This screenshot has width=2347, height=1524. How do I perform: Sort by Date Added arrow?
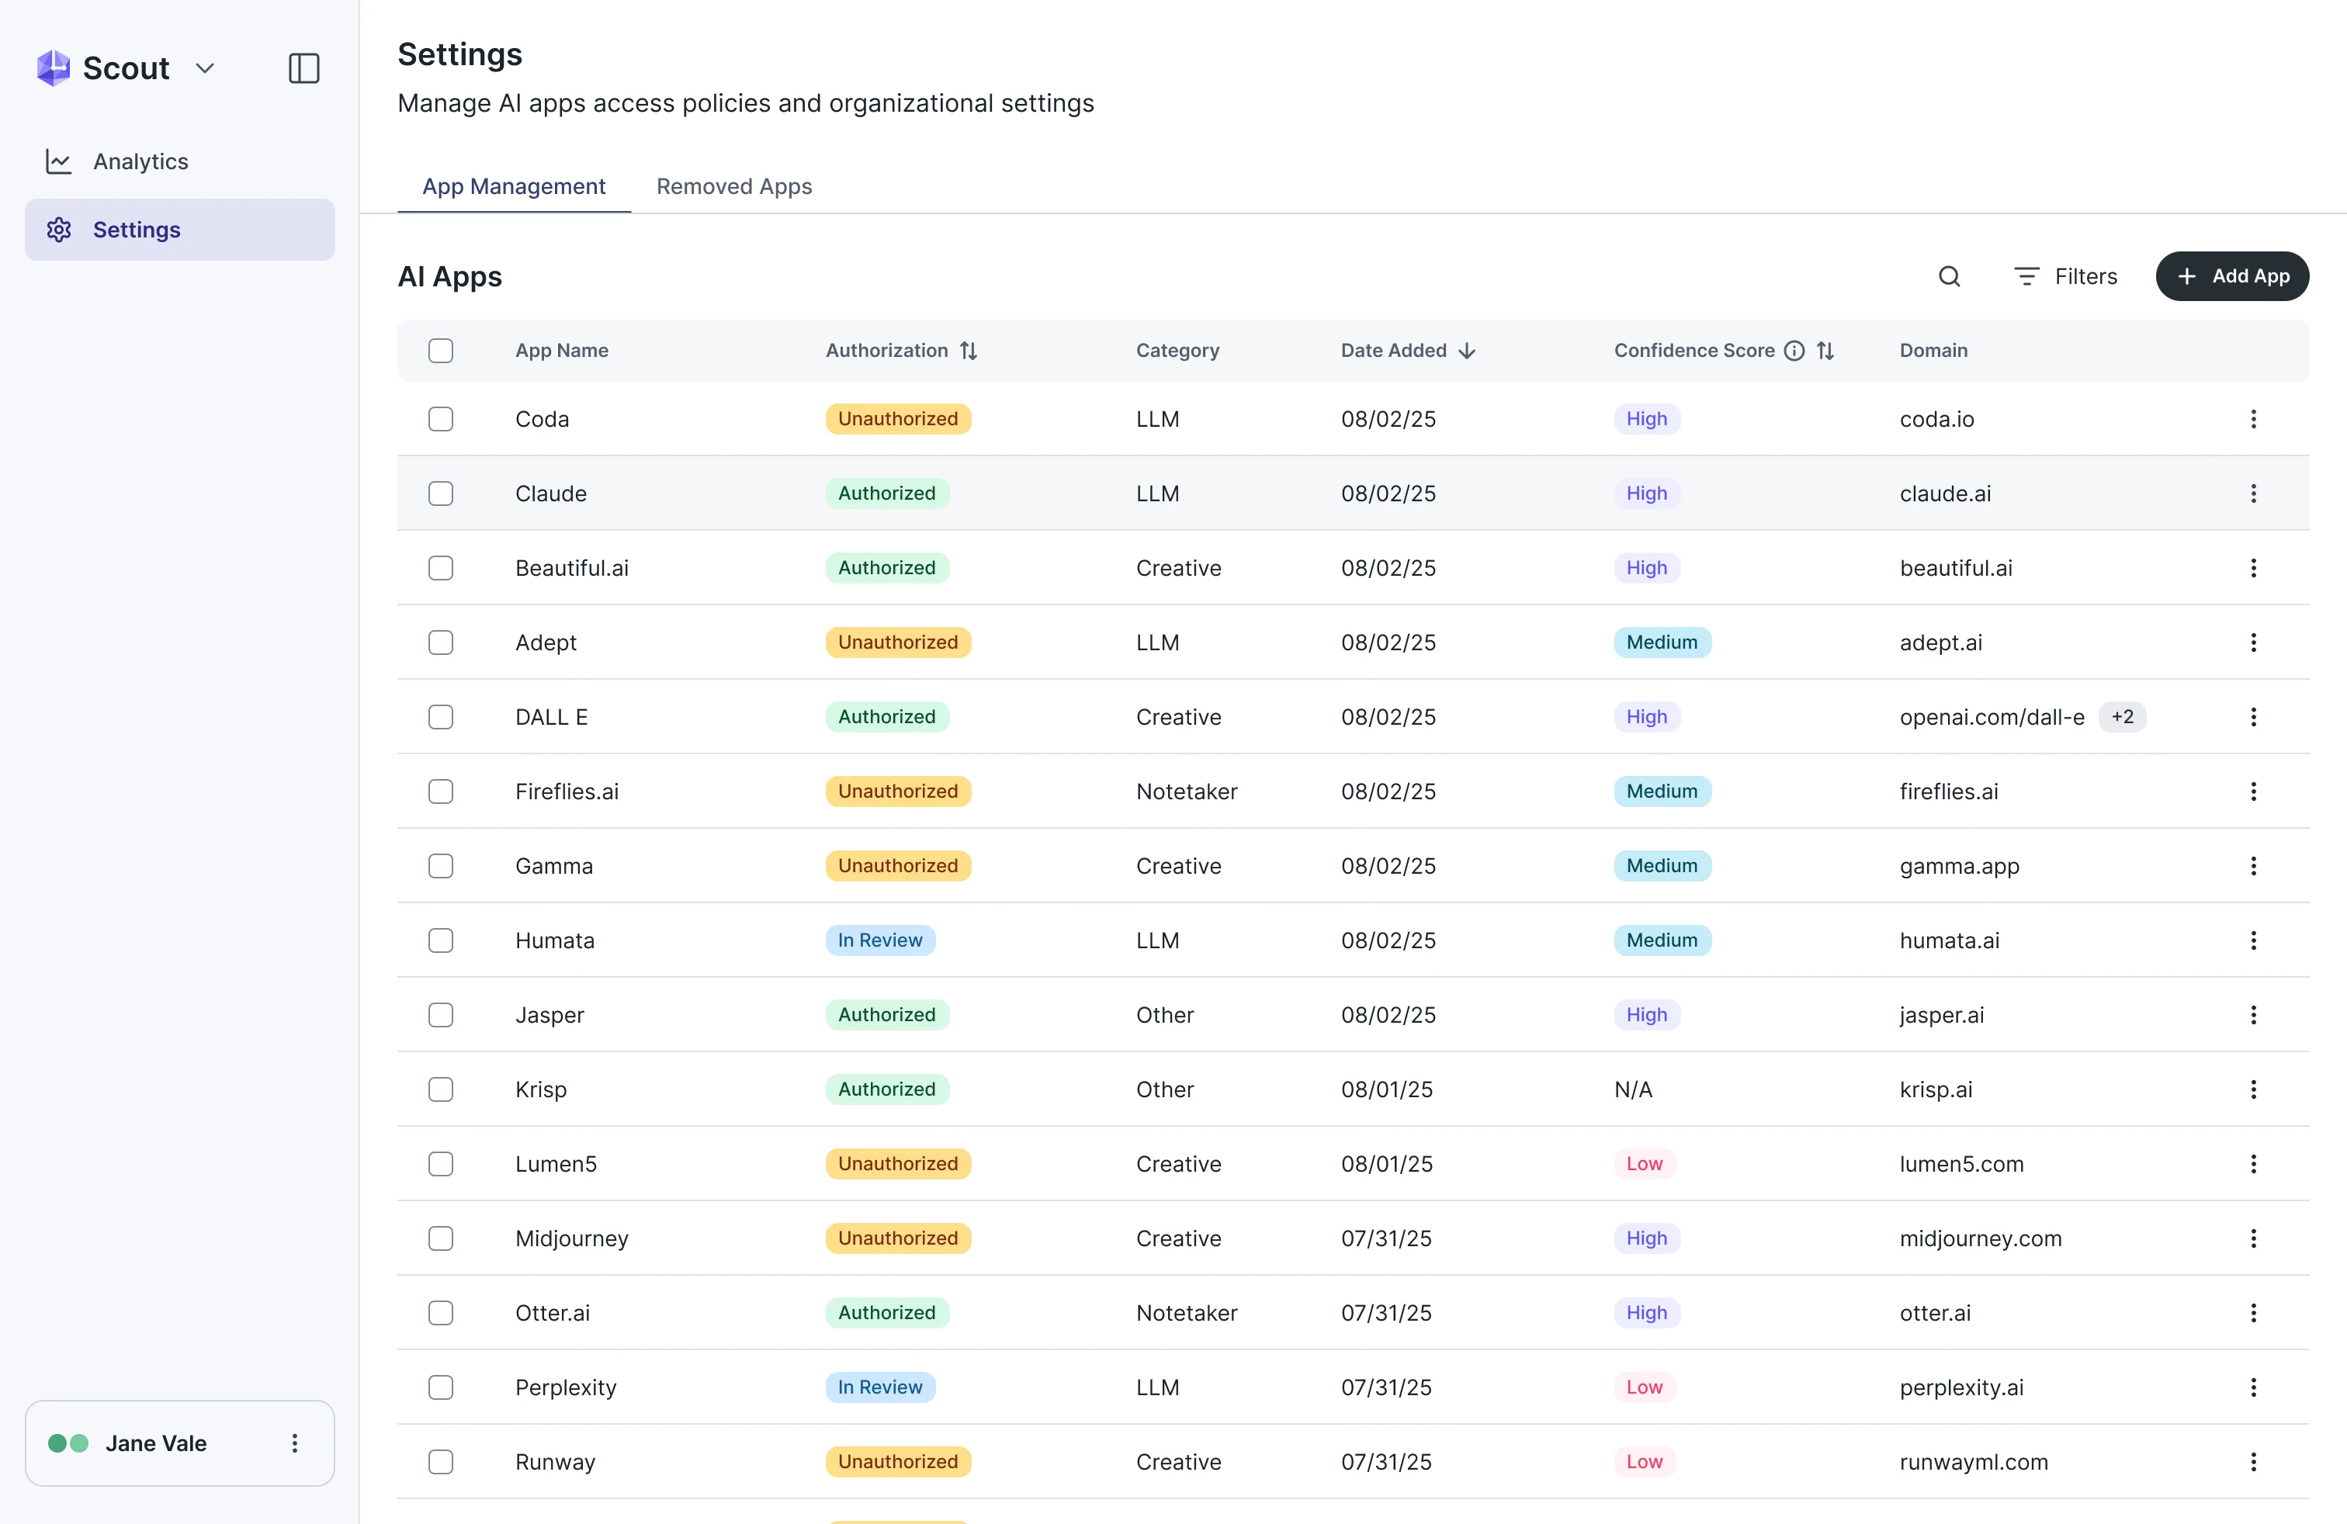[x=1466, y=350]
